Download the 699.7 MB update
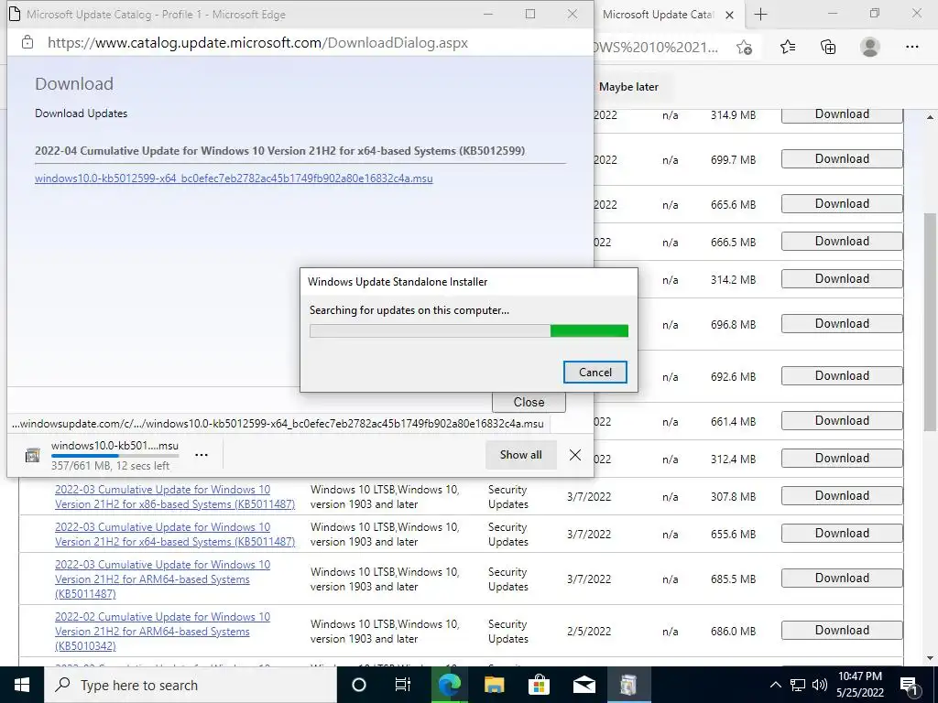 tap(842, 159)
